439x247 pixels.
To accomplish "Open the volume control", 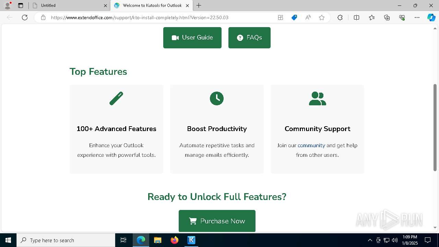I will coord(395,240).
